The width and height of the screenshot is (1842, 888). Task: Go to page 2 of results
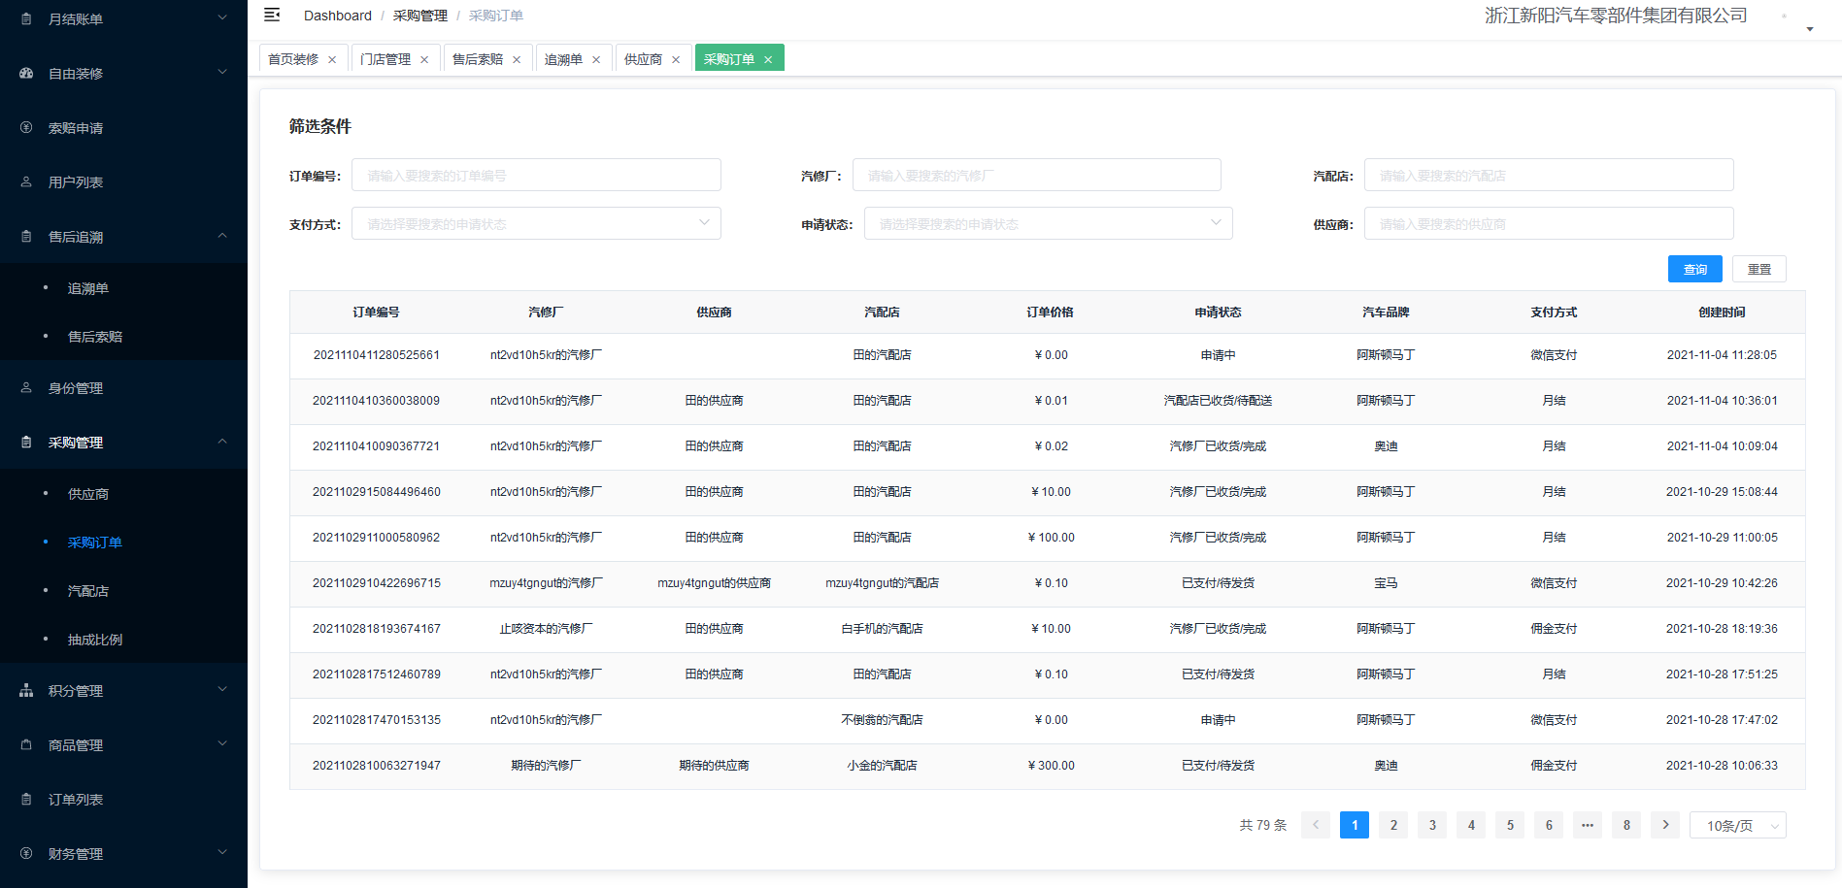(x=1393, y=825)
